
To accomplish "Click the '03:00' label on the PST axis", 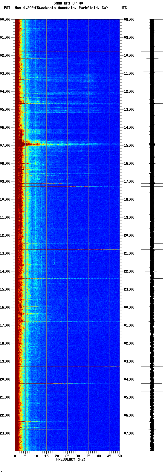I will click(x=5, y=73).
